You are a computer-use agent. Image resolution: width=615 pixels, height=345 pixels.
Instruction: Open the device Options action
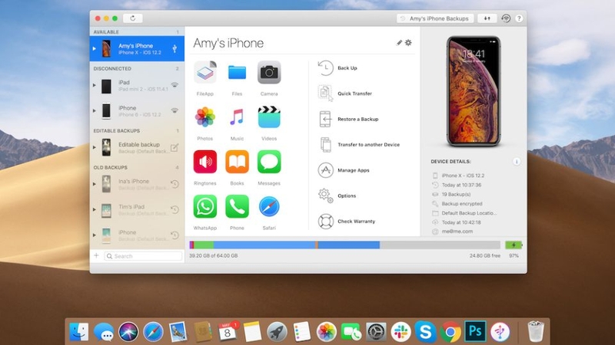click(x=337, y=195)
